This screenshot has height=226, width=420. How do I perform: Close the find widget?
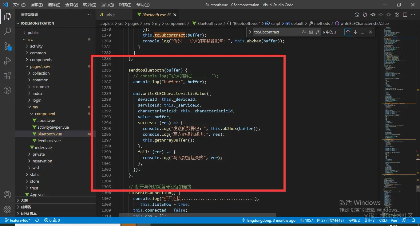click(x=370, y=32)
